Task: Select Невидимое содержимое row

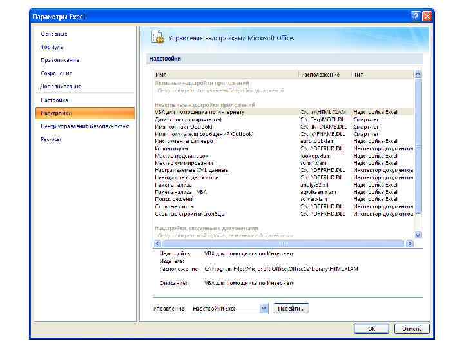Action: [284, 178]
